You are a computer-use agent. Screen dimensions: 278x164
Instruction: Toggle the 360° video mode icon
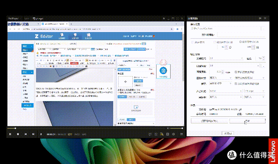point(150,134)
